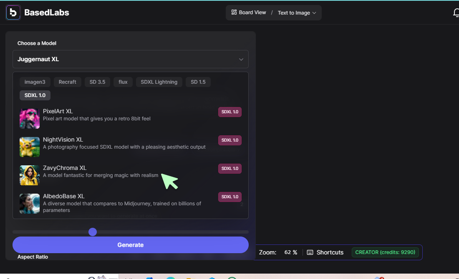Click the Zoom "62 %" value
Screen dimensions: 459x279
coord(291,252)
